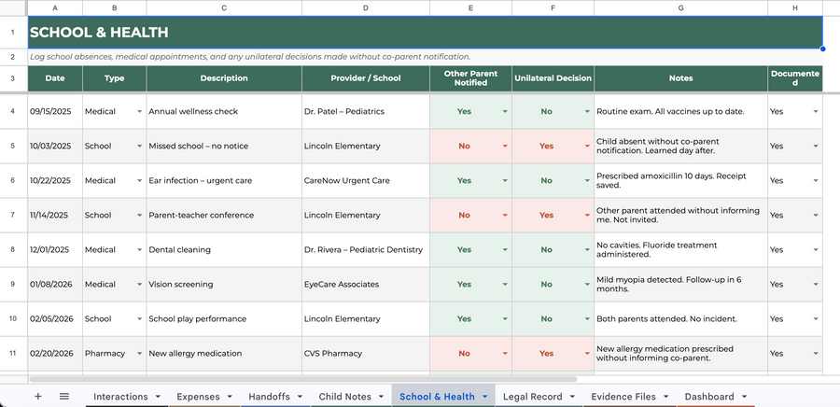Select column G header
This screenshot has height=407, width=840.
pos(681,8)
